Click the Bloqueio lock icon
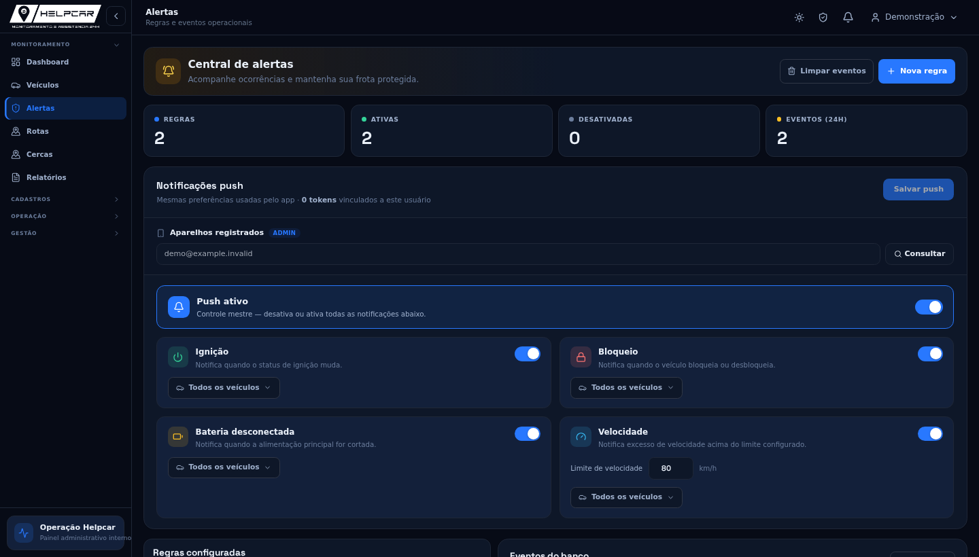The width and height of the screenshot is (979, 557). (x=581, y=357)
